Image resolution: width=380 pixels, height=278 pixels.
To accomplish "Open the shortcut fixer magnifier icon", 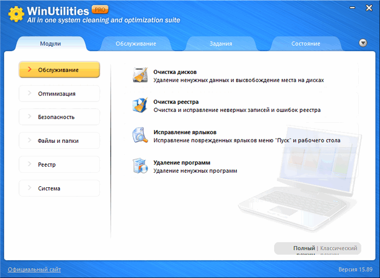I will click(140, 135).
